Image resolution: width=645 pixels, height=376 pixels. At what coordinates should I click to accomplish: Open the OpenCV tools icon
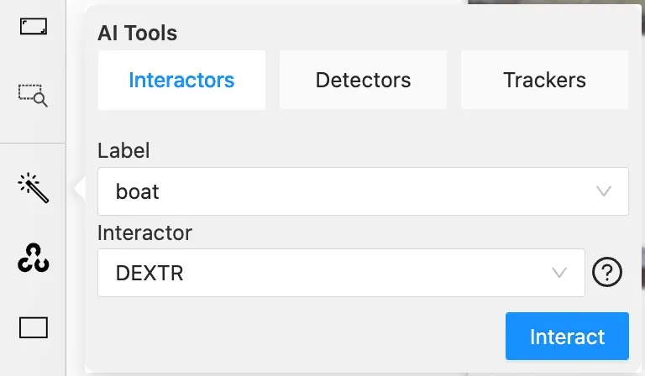point(34,258)
